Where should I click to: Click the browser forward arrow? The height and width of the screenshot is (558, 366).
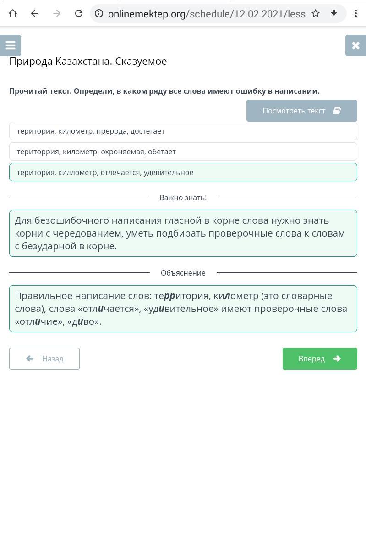point(57,14)
